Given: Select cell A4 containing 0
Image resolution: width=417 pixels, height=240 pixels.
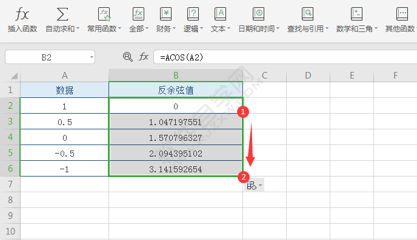Looking at the screenshot, I should tap(65, 137).
